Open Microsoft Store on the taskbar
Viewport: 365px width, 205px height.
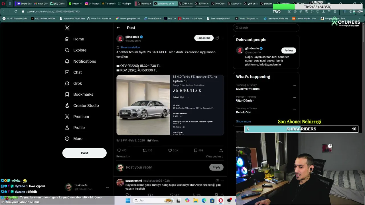tap(212, 200)
